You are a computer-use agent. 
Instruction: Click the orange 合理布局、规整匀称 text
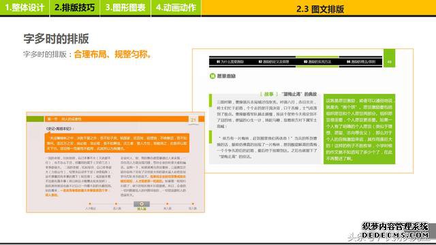[x=113, y=54]
